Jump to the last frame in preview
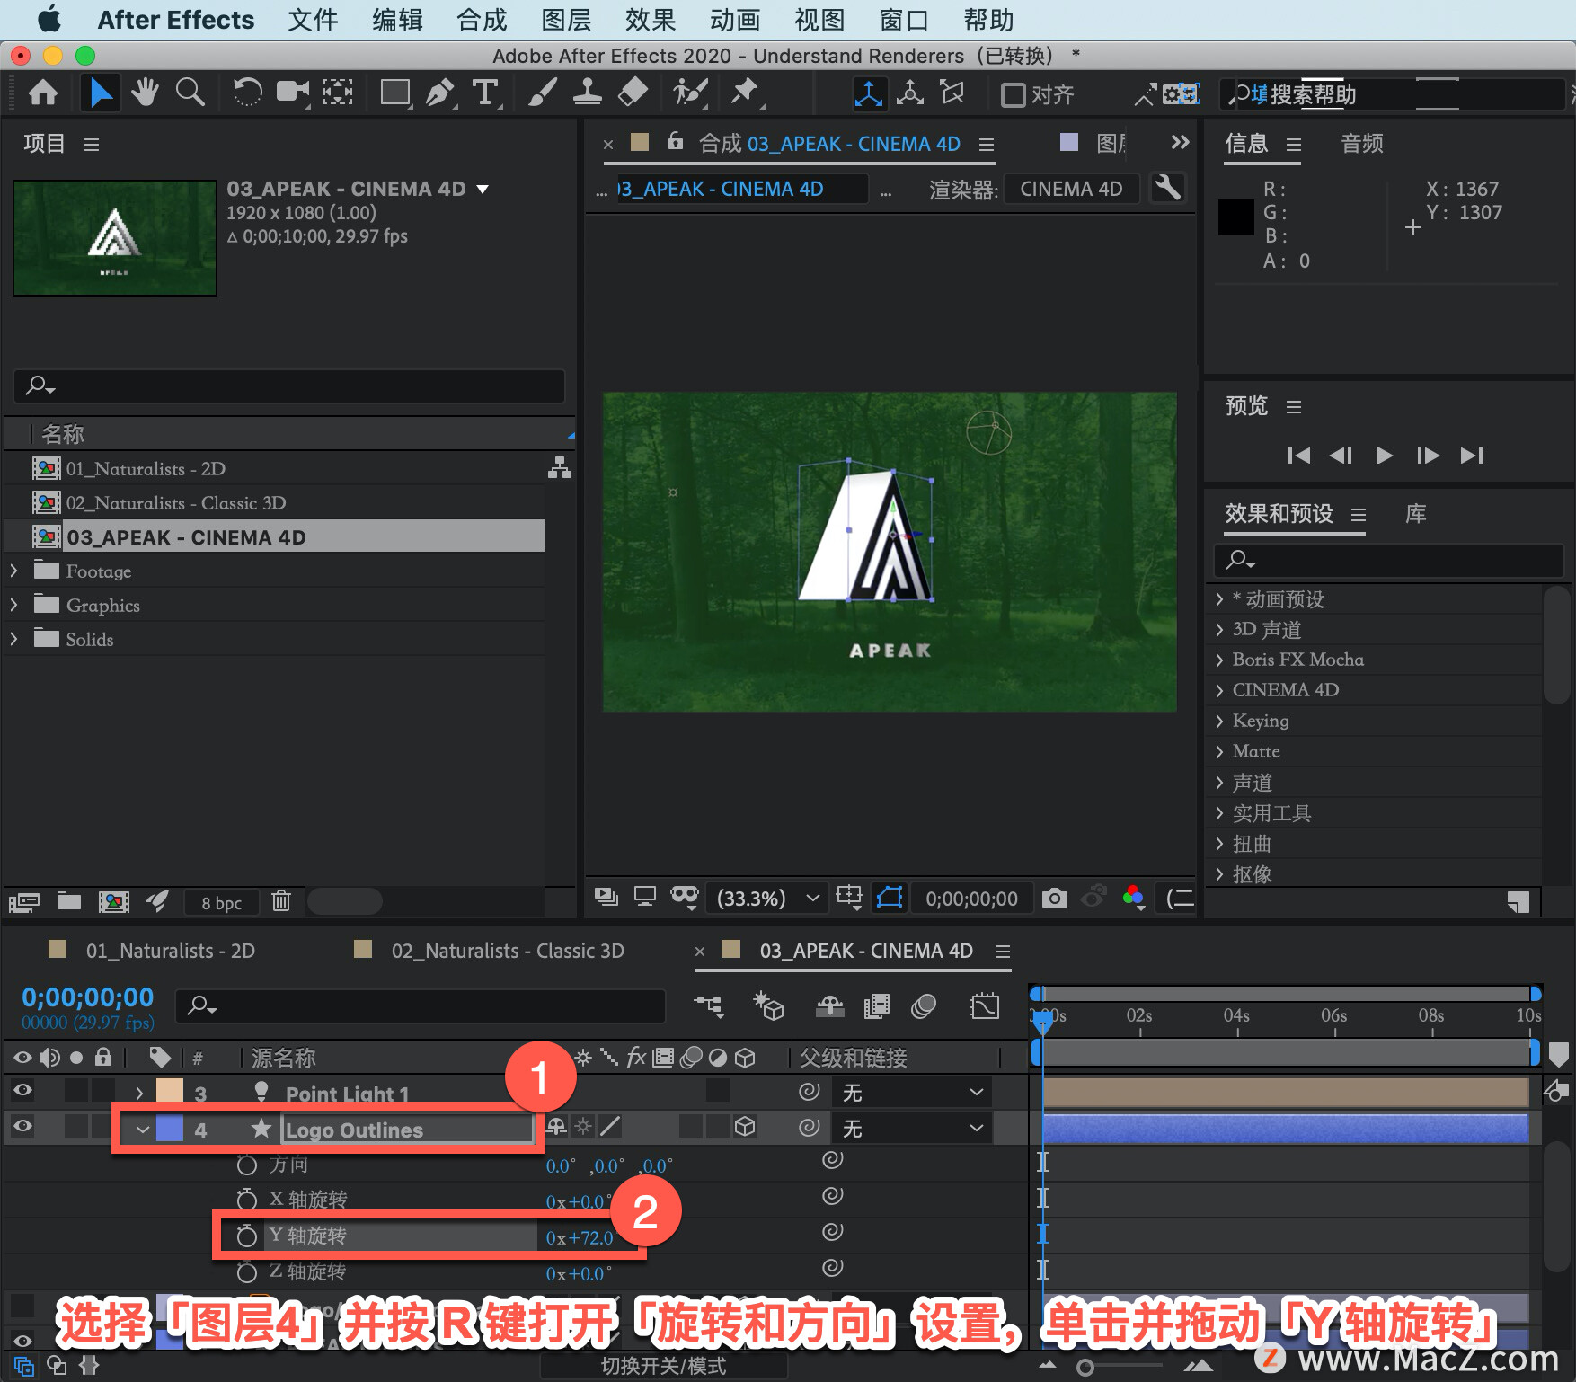 click(1471, 456)
